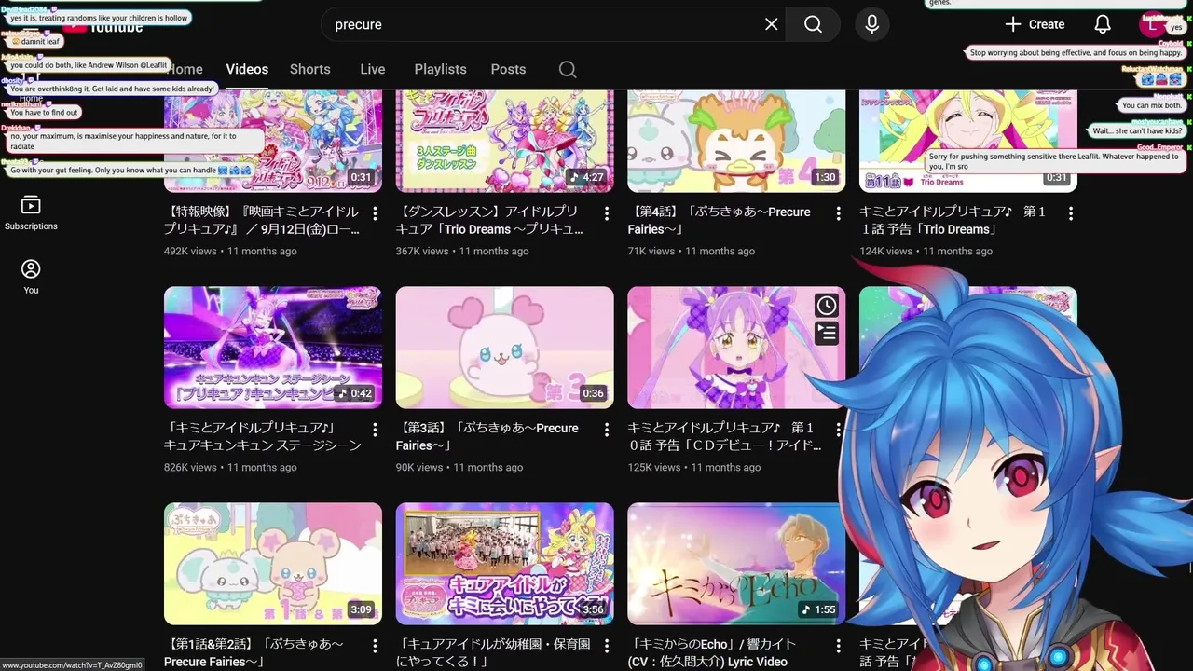Play the 0:42 stage scene thumbnail
This screenshot has width=1193, height=671.
coord(273,348)
